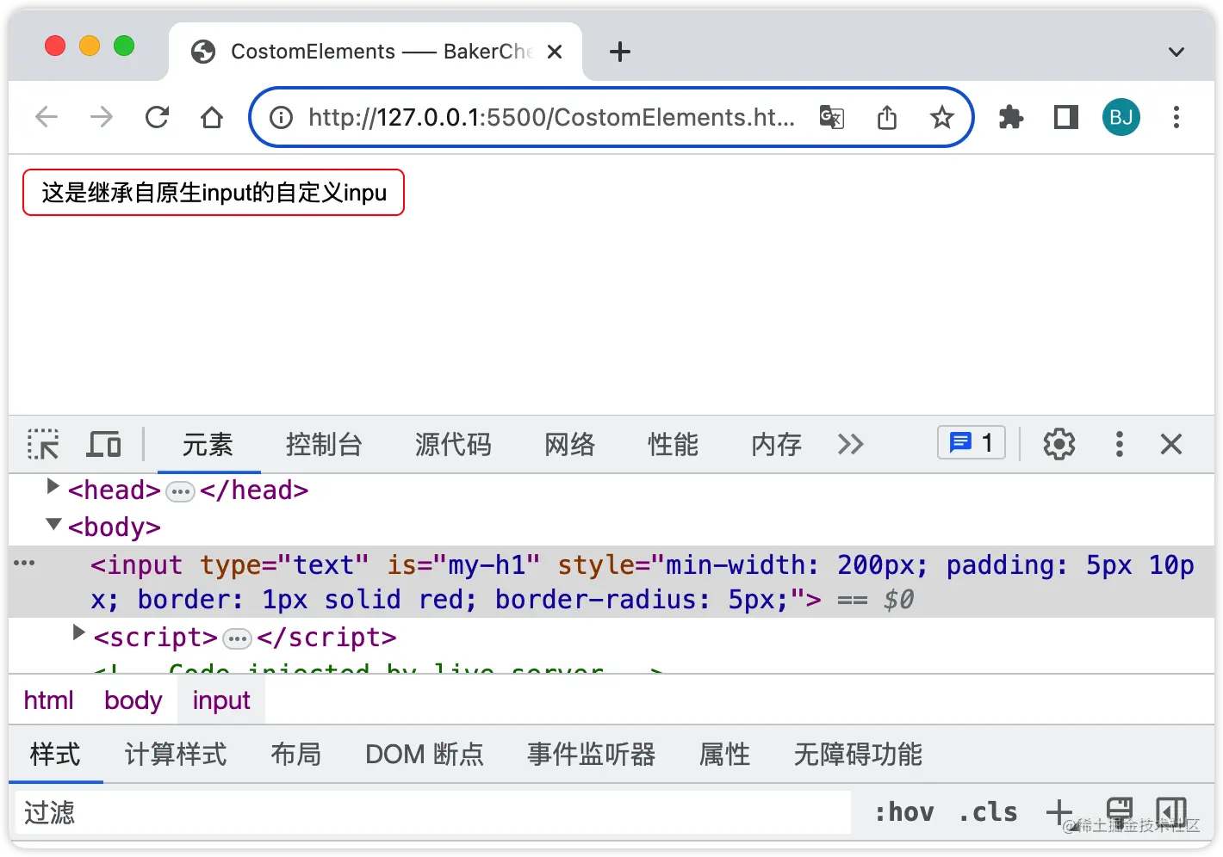Click the </head> closing tag text

tap(254, 490)
